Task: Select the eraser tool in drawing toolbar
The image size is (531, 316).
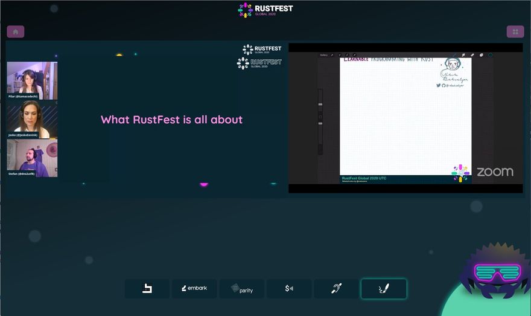Action: pyautogui.click(x=472, y=55)
